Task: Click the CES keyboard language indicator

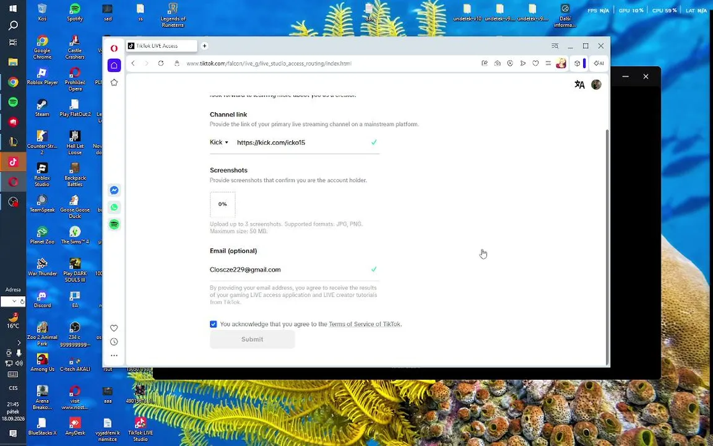Action: 13,388
